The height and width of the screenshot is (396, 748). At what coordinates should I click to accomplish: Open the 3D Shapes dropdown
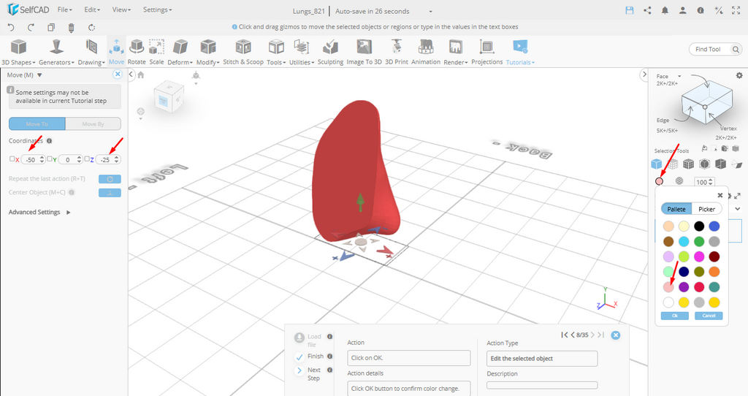coord(18,53)
